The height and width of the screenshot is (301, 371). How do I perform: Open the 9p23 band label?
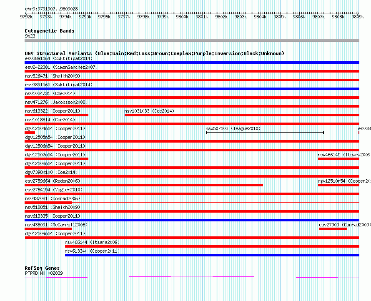[x=30, y=36]
